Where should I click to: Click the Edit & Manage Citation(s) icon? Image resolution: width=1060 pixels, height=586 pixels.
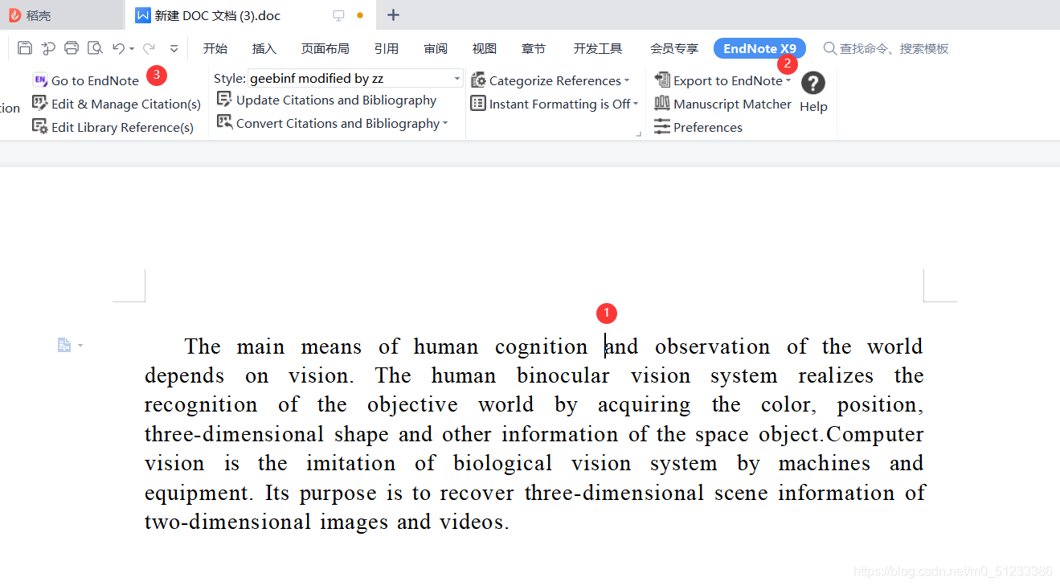[40, 103]
